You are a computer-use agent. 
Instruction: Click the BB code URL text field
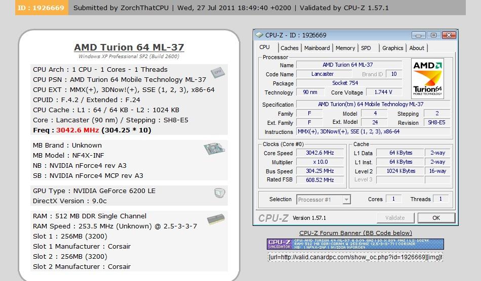pyautogui.click(x=355, y=257)
